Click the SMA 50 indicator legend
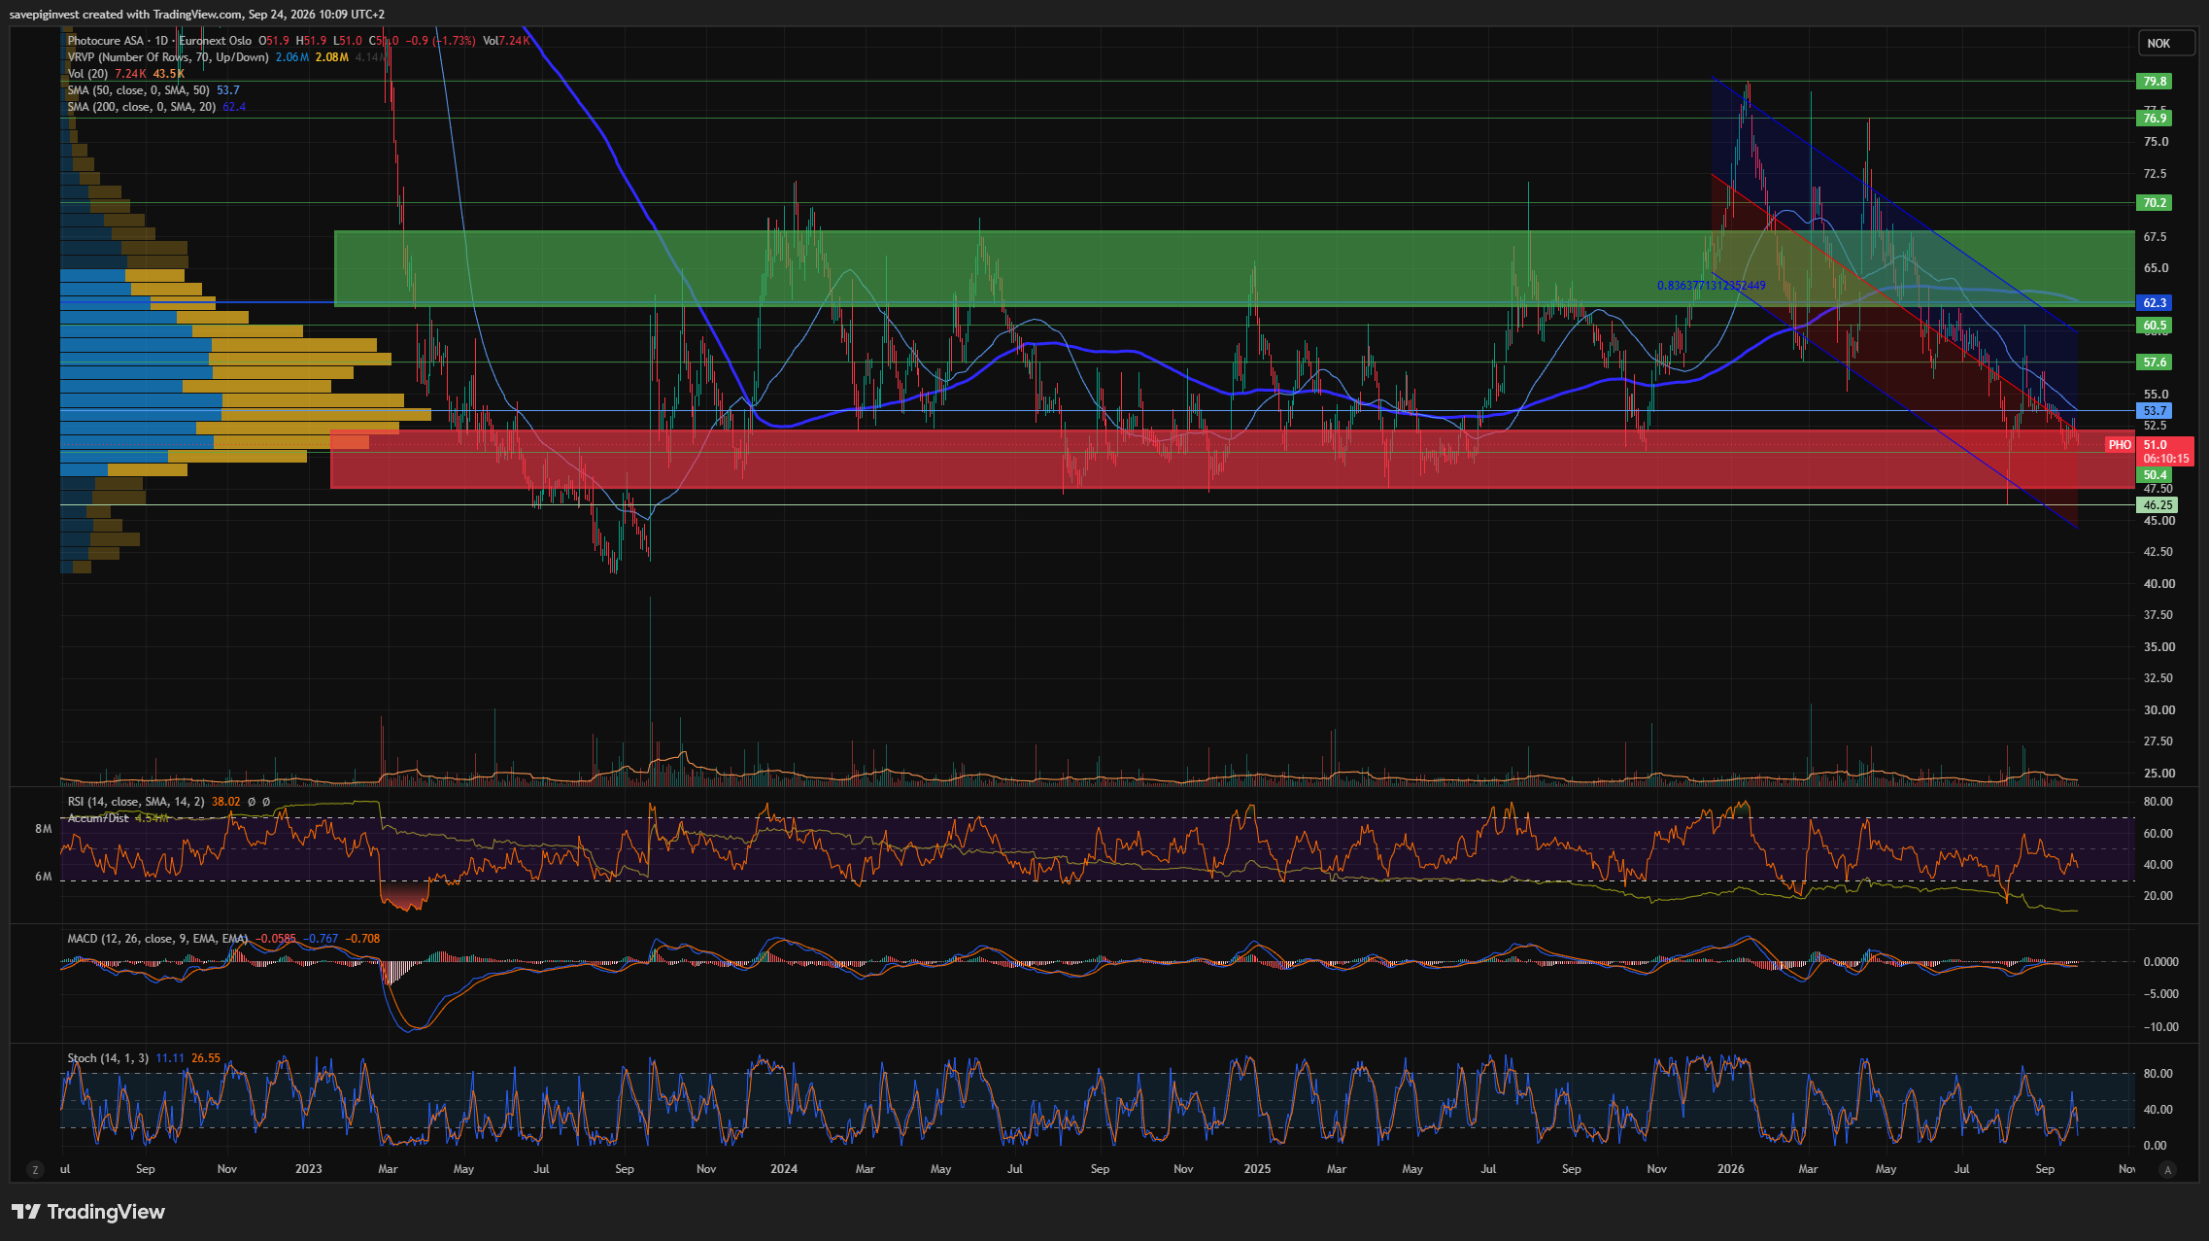This screenshot has width=2209, height=1241. (x=138, y=90)
